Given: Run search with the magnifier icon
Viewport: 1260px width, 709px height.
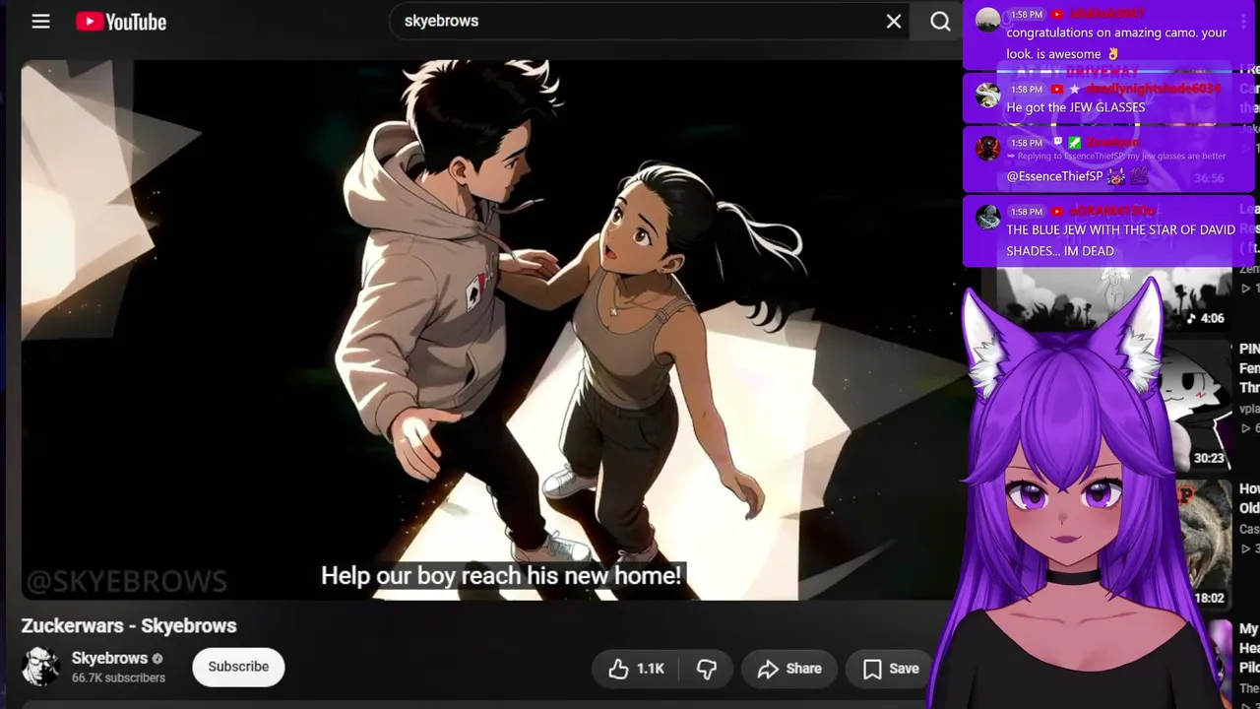Looking at the screenshot, I should (940, 21).
